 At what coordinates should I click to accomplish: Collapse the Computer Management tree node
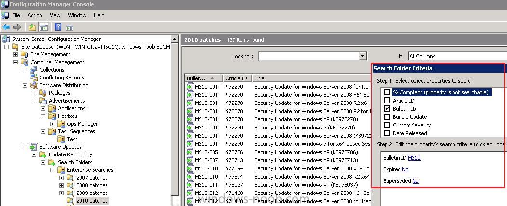pyautogui.click(x=15, y=62)
